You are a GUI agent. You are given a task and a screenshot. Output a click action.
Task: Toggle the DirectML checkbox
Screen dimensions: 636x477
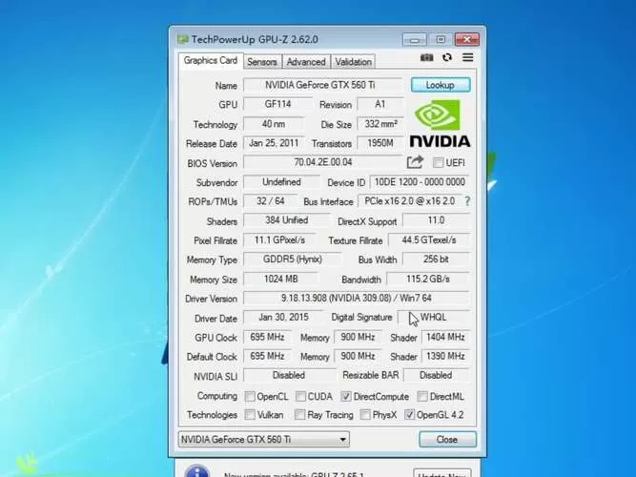tap(422, 396)
